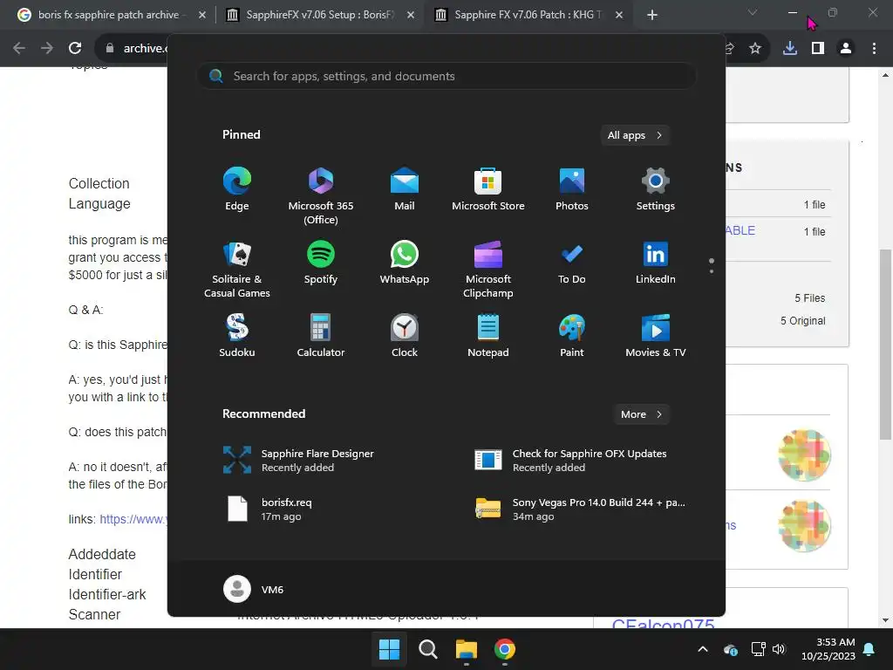This screenshot has width=893, height=670.
Task: Open Chrome three-dot menu
Action: (874, 49)
